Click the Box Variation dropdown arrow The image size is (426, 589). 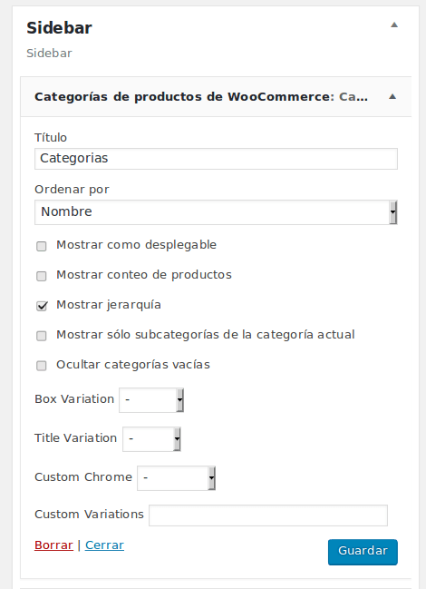pos(180,400)
